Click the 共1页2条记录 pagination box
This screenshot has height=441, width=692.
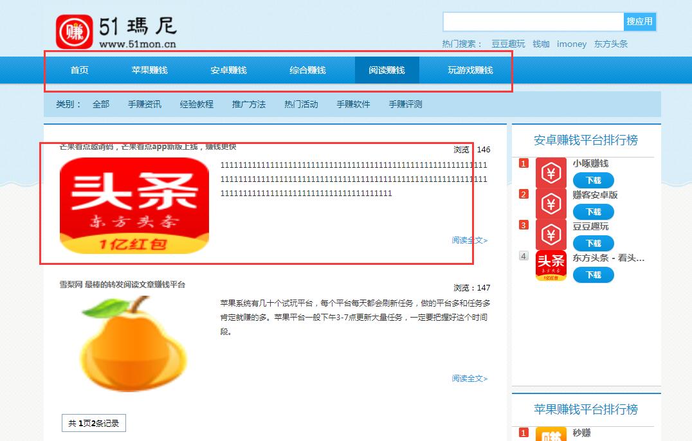(x=93, y=424)
